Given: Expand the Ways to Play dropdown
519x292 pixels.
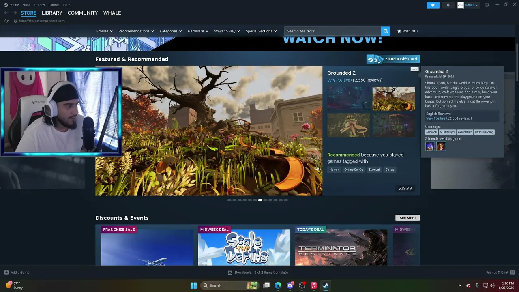Looking at the screenshot, I should click(227, 31).
